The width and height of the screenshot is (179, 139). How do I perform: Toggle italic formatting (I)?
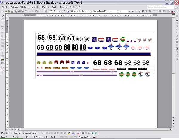coord(136,11)
